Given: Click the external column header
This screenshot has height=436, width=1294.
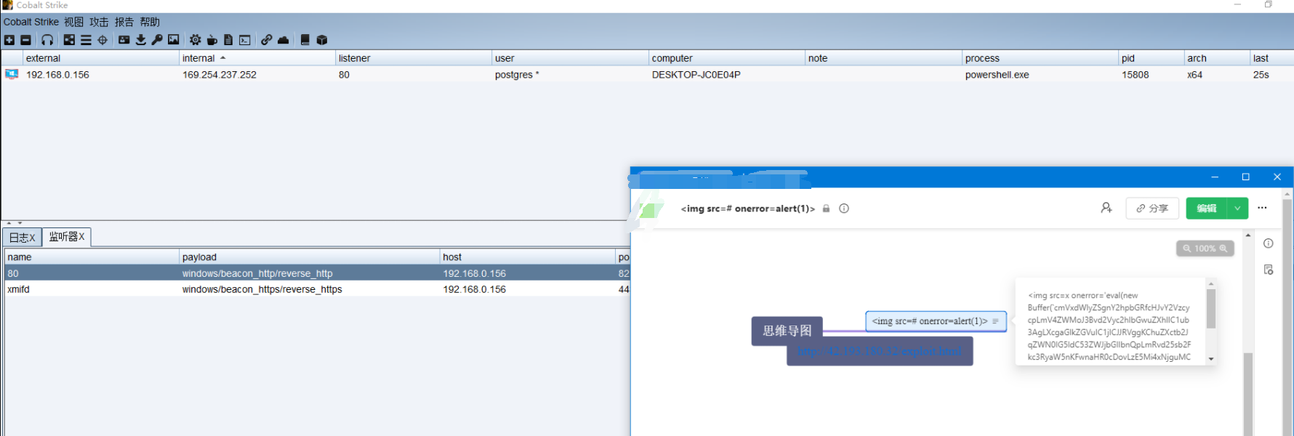Looking at the screenshot, I should [100, 58].
